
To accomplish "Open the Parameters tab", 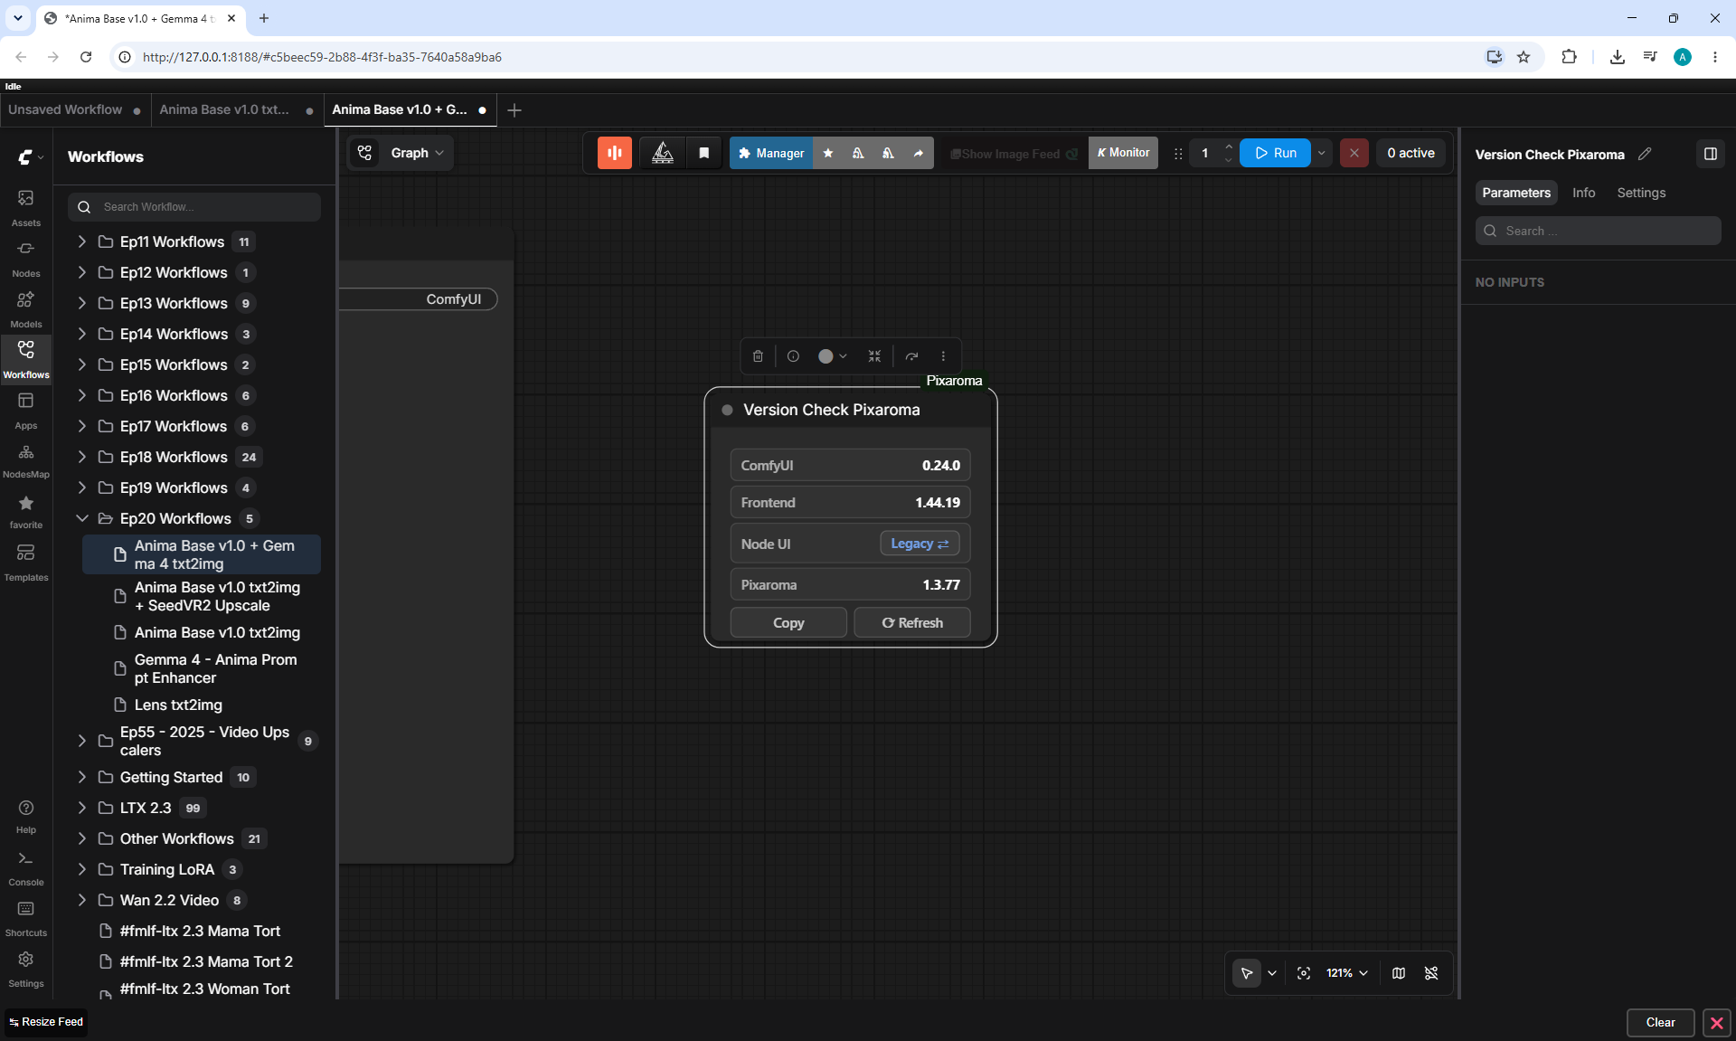I will (x=1516, y=193).
